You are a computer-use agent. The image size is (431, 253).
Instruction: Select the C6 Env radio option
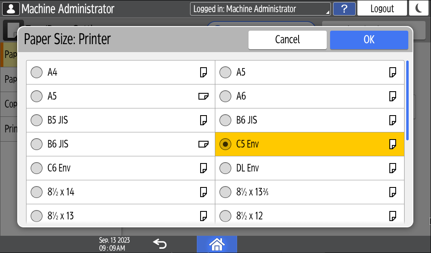pyautogui.click(x=37, y=168)
